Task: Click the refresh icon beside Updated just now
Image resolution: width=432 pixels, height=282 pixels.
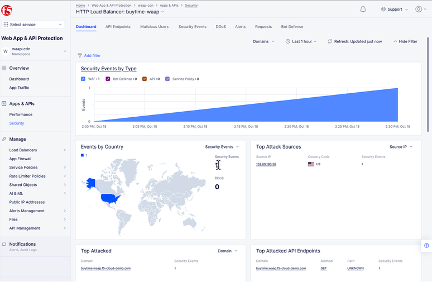Action: [330, 41]
